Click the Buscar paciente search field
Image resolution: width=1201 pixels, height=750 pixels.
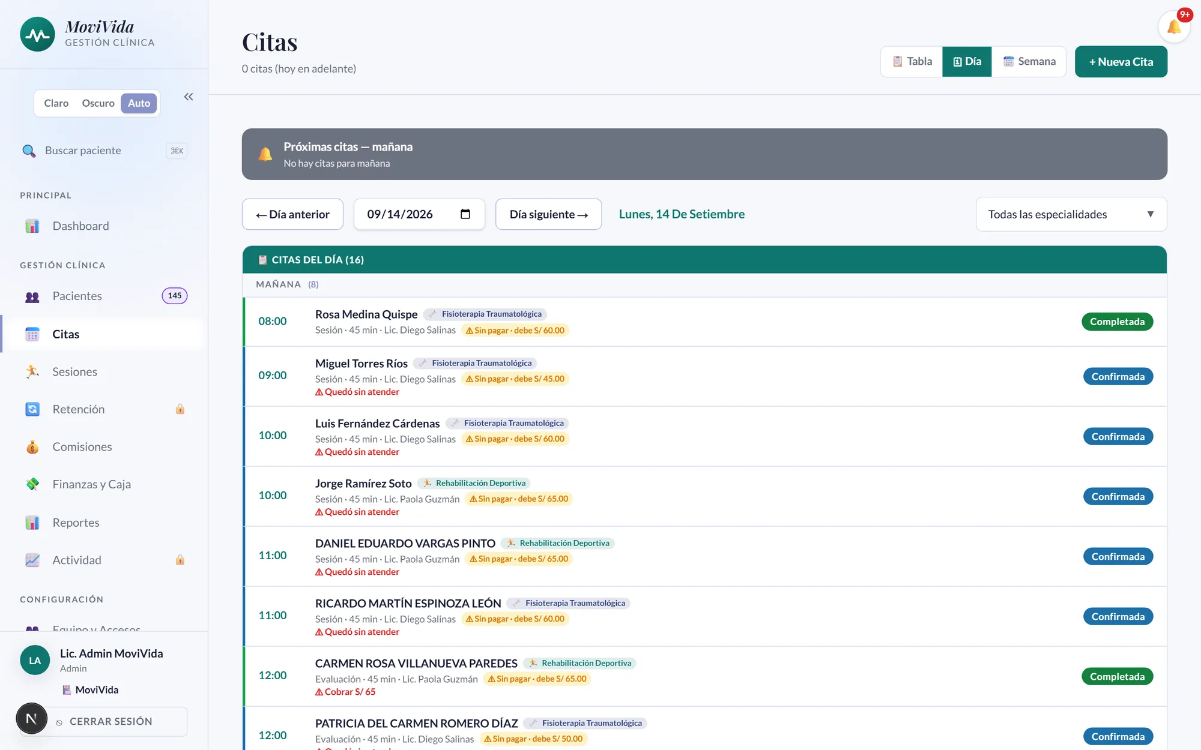pos(105,151)
